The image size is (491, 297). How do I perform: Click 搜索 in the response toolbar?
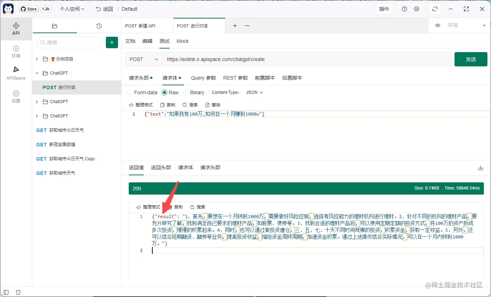198,207
